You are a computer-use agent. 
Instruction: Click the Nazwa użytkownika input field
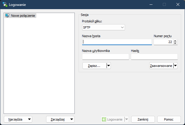click(x=106, y=57)
